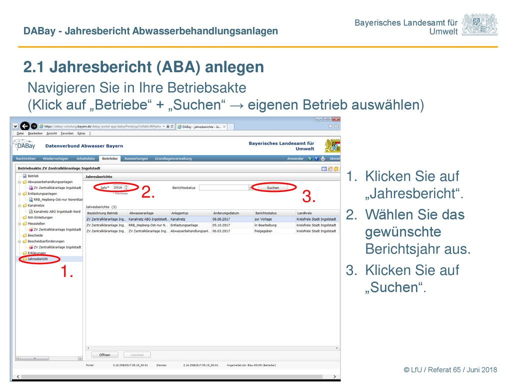The height and width of the screenshot is (384, 512).
Task: Open the Berichtsstatus dropdown
Action: [251, 188]
